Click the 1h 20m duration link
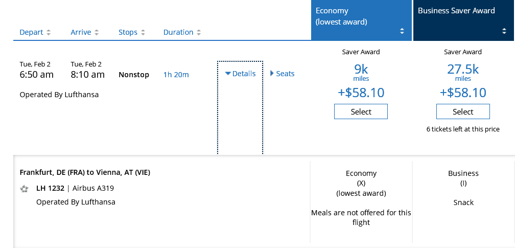Screen dimensions: 515x248 [176, 75]
